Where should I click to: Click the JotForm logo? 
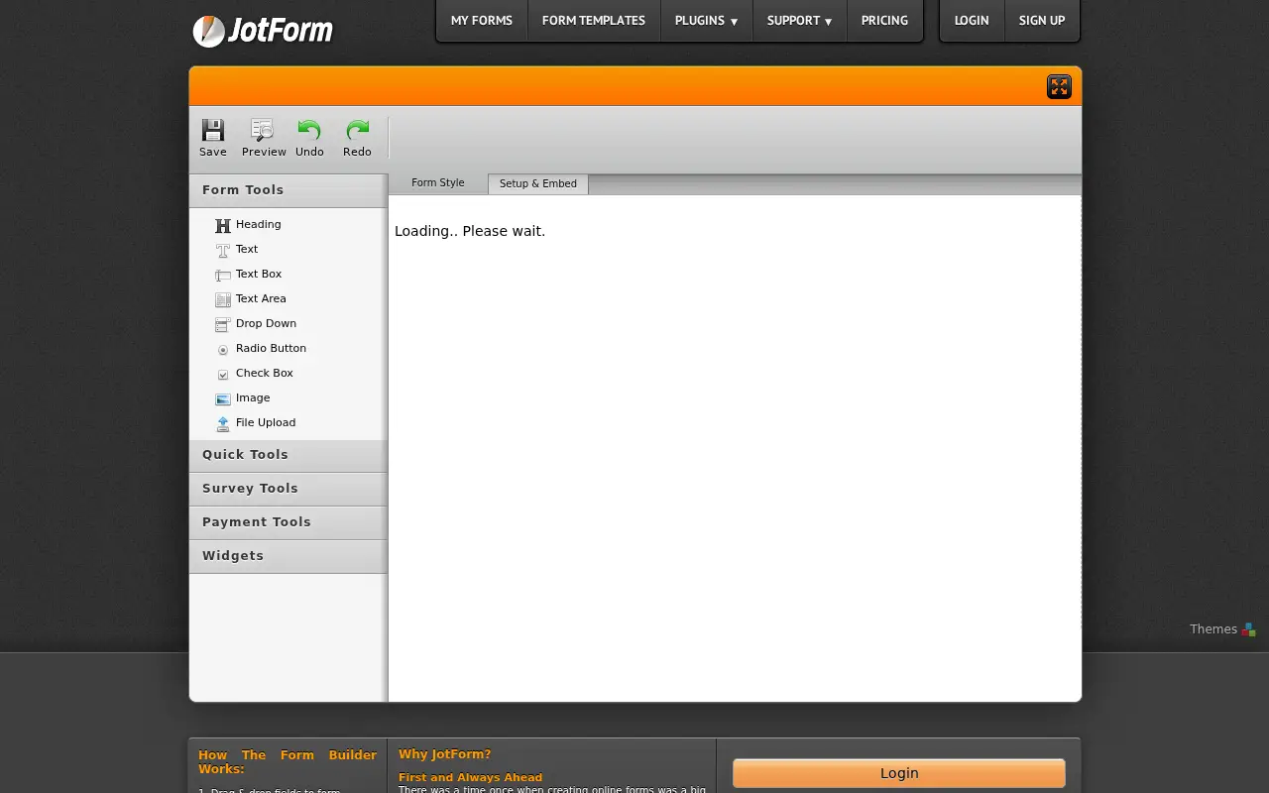coord(263,31)
